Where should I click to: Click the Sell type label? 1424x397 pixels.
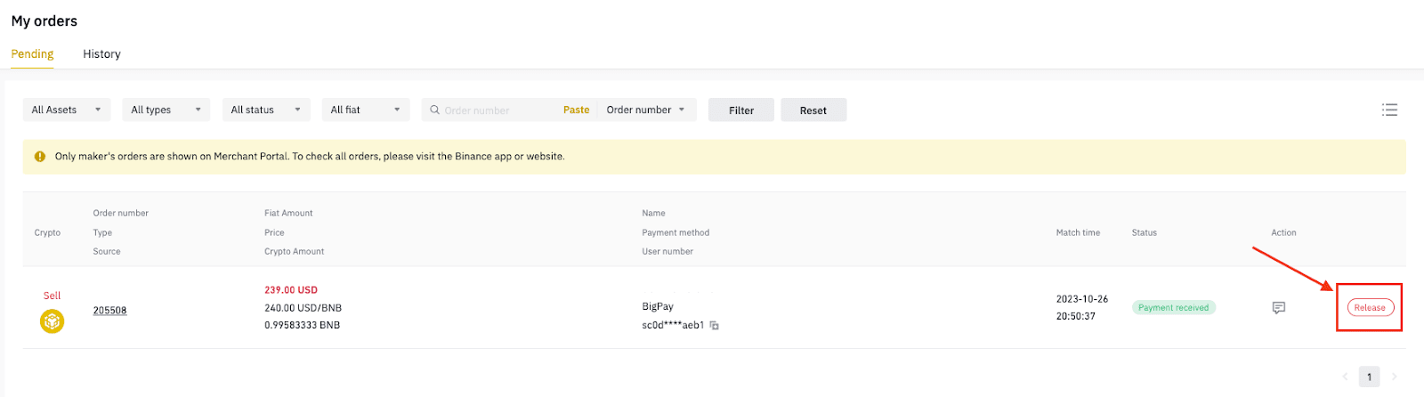click(x=53, y=296)
